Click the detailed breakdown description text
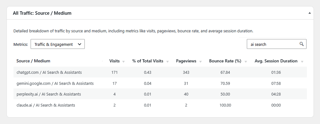Screen dimensions: 320x124 pos(133,31)
